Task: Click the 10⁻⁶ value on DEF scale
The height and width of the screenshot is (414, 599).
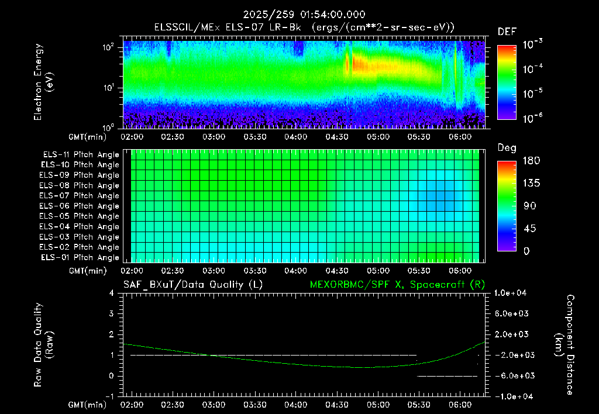Action: pos(532,119)
